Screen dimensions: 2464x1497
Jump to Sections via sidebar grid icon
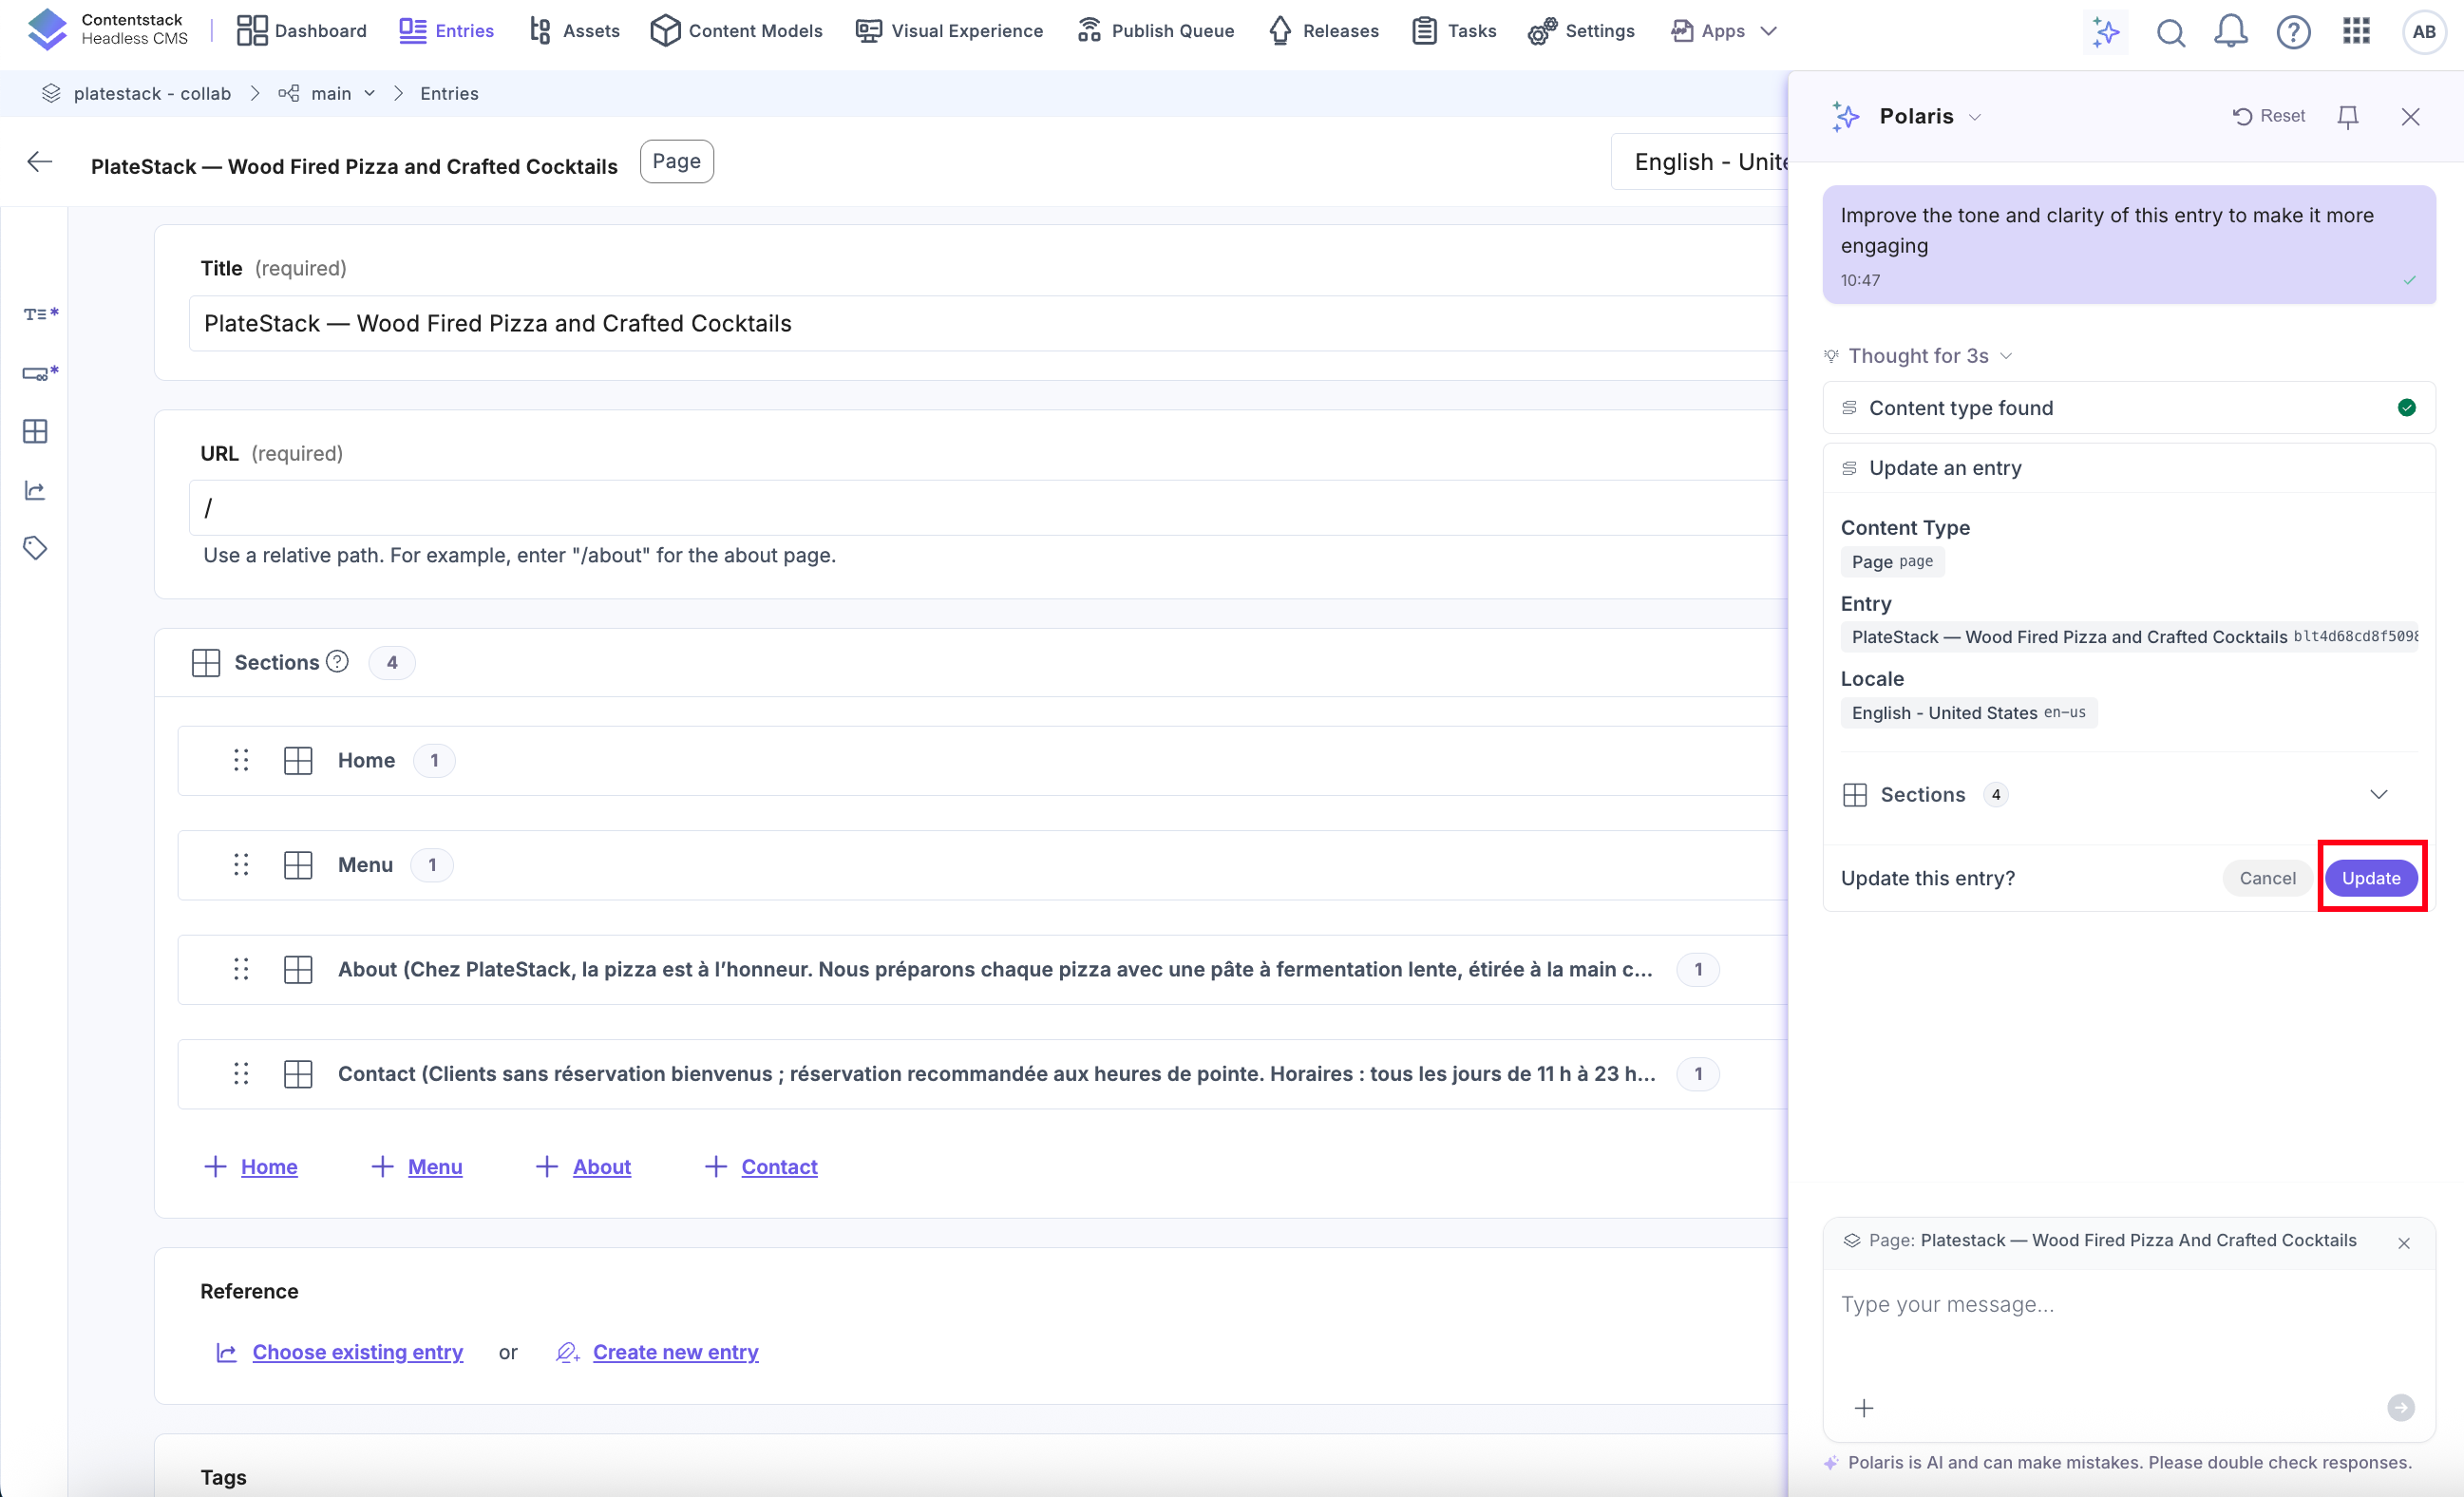pyautogui.click(x=35, y=431)
